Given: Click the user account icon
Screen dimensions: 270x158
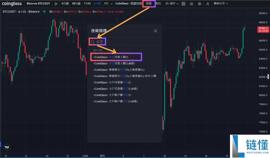Looking at the screenshot, I should coord(208,4).
